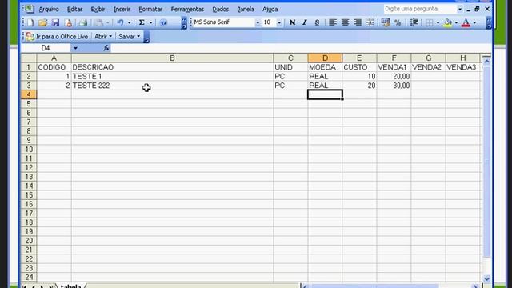The image size is (512, 288).
Task: Open the fill color palette arrow
Action: [x=456, y=22]
